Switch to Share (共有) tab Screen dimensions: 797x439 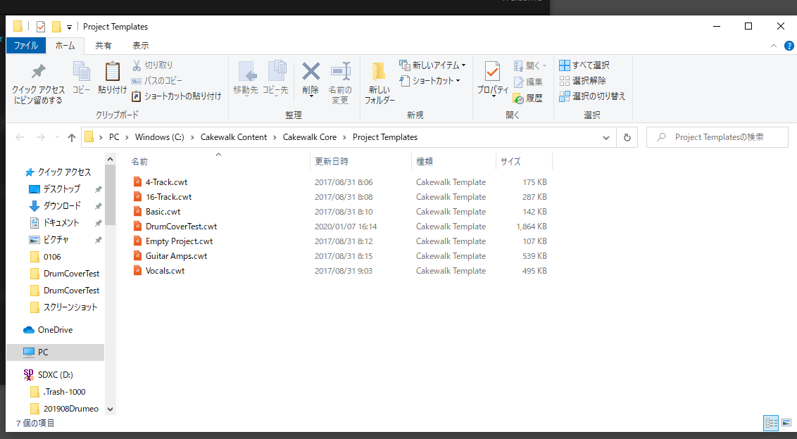(x=103, y=45)
